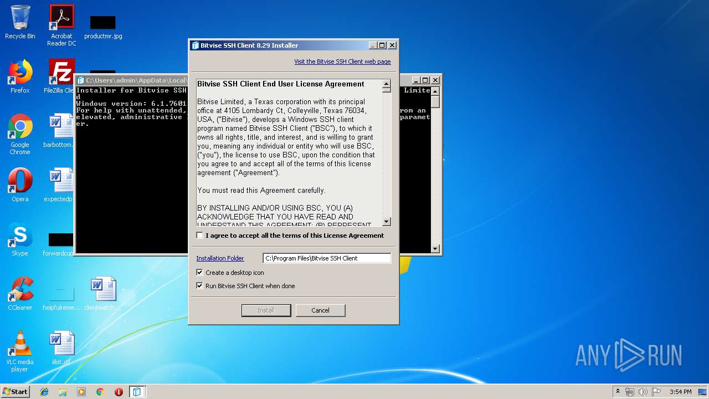Click the Install button
This screenshot has width=709, height=399.
[266, 310]
